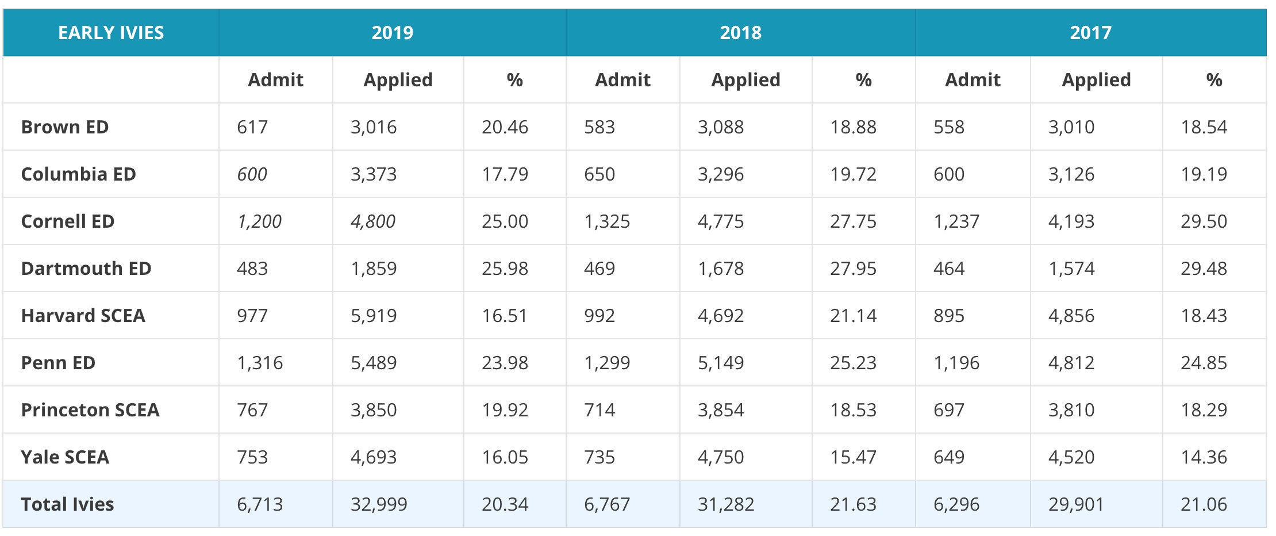The width and height of the screenshot is (1276, 536).
Task: Select Harvard 2017 applied value 4,856
Action: point(1071,316)
